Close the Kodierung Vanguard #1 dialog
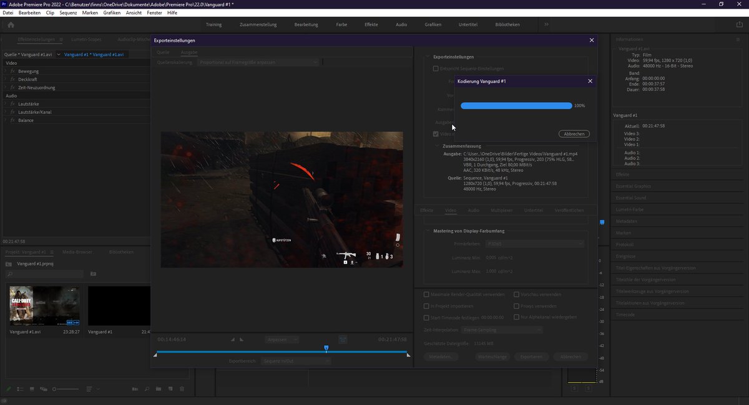The image size is (749, 405). tap(590, 81)
